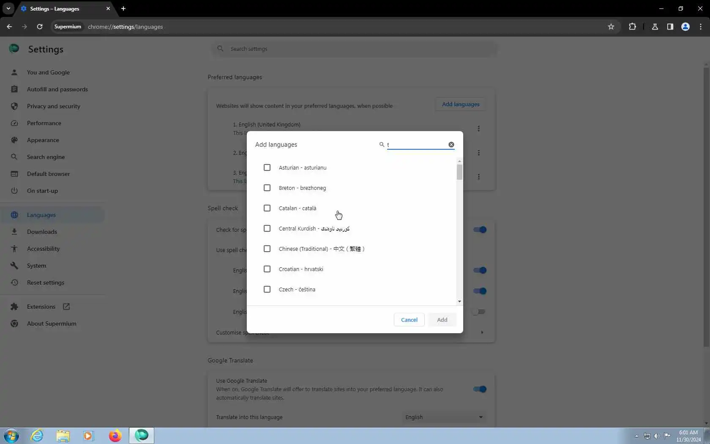Click the magnifier icon in Add languages dialog
Image resolution: width=710 pixels, height=444 pixels.
pyautogui.click(x=382, y=145)
